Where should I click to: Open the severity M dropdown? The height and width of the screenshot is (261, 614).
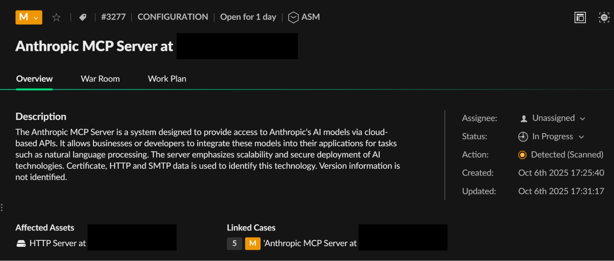pyautogui.click(x=29, y=17)
